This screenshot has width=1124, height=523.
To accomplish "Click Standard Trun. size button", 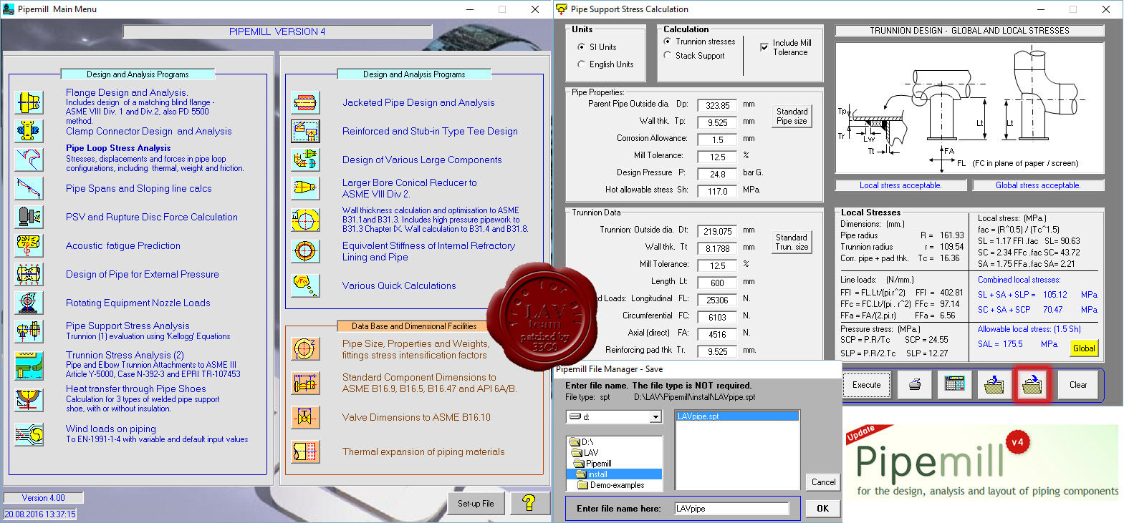I will (x=792, y=242).
